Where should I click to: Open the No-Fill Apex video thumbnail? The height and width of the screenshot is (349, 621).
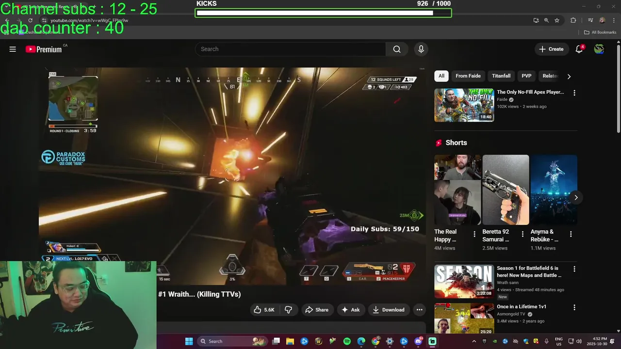click(x=464, y=105)
